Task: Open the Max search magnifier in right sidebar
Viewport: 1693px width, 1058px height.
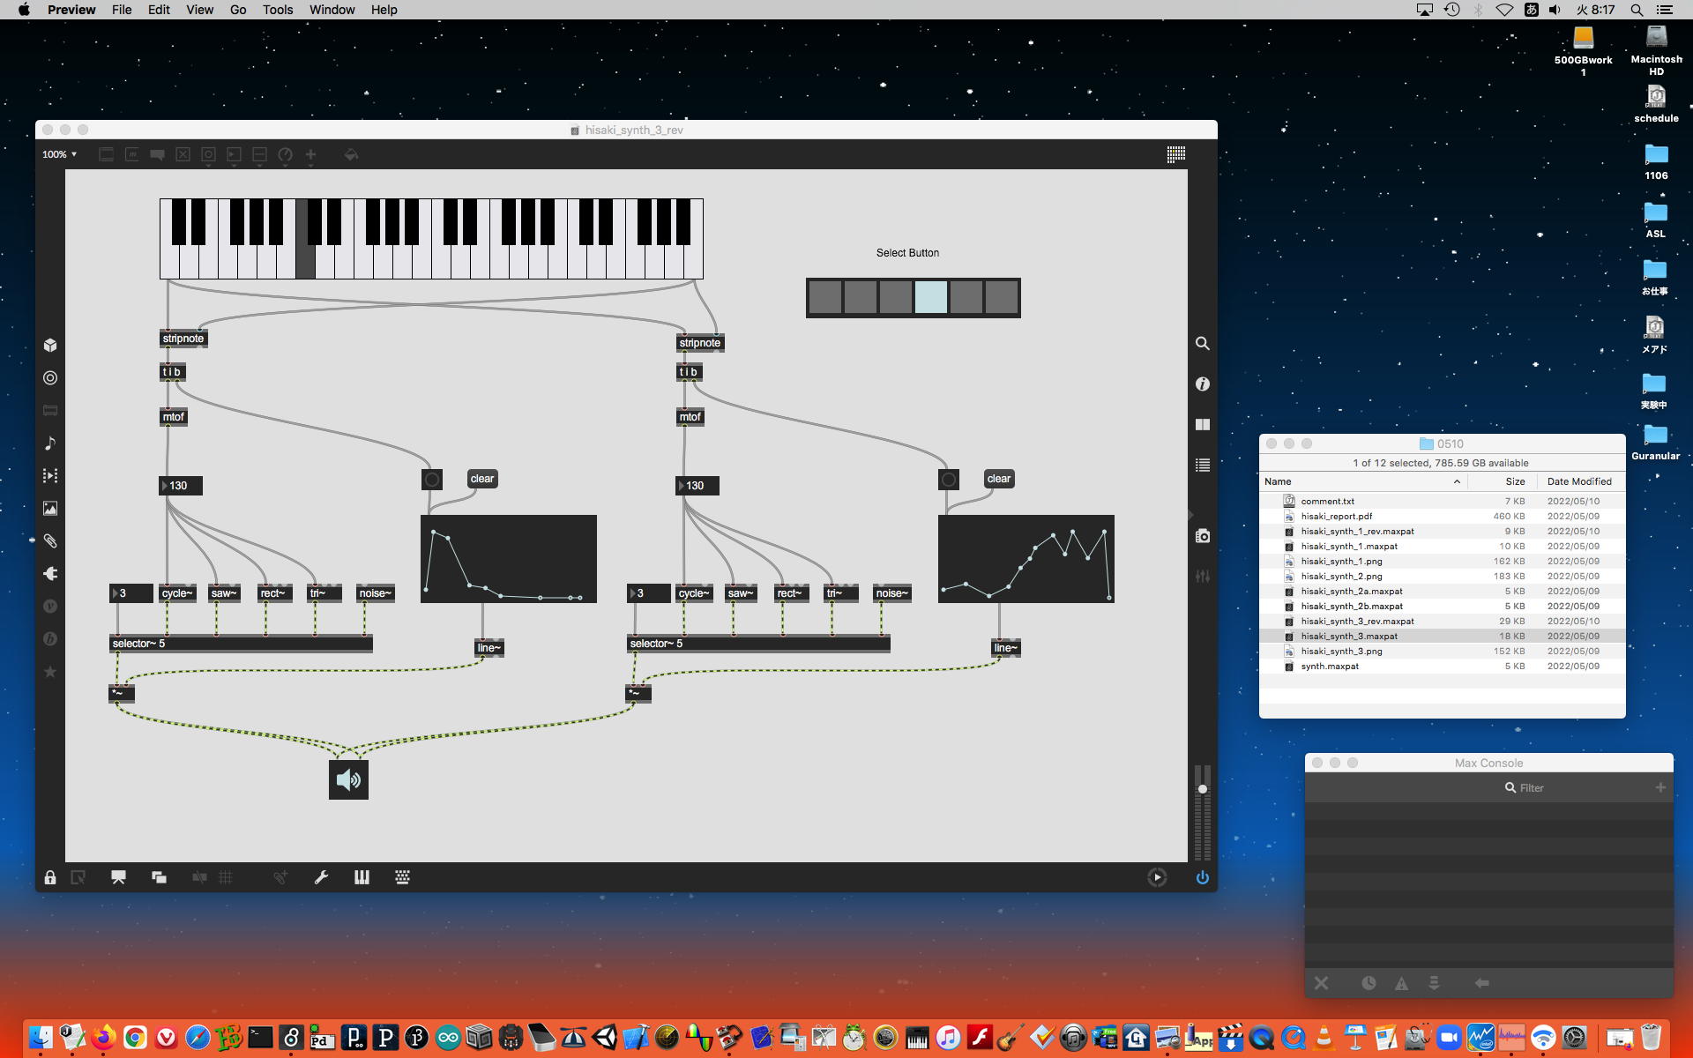Action: tap(1202, 344)
